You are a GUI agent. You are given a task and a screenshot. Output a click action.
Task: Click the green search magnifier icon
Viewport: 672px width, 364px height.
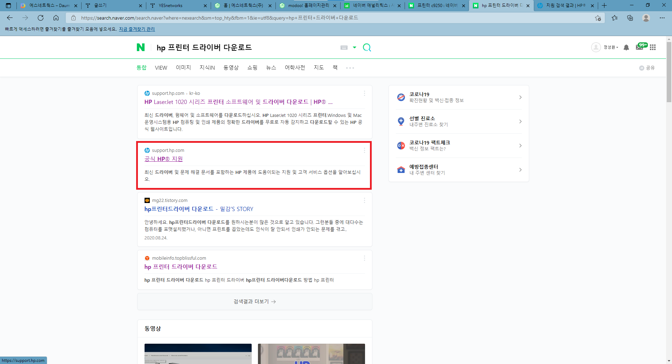pyautogui.click(x=367, y=47)
